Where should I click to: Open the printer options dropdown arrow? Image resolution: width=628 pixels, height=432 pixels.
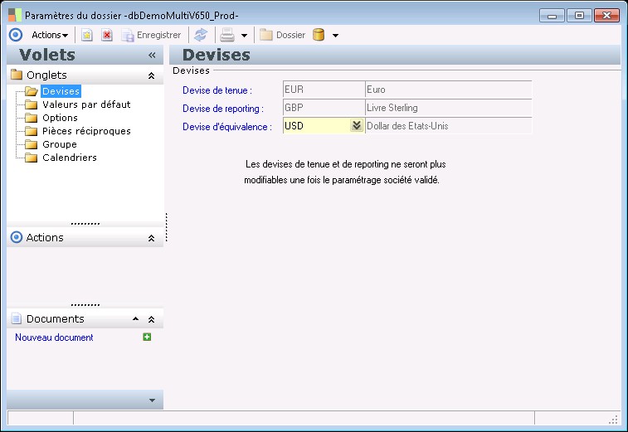(x=244, y=36)
